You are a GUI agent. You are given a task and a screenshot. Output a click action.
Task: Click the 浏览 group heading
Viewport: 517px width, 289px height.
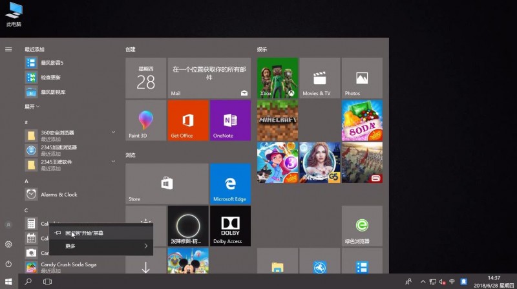(x=131, y=155)
